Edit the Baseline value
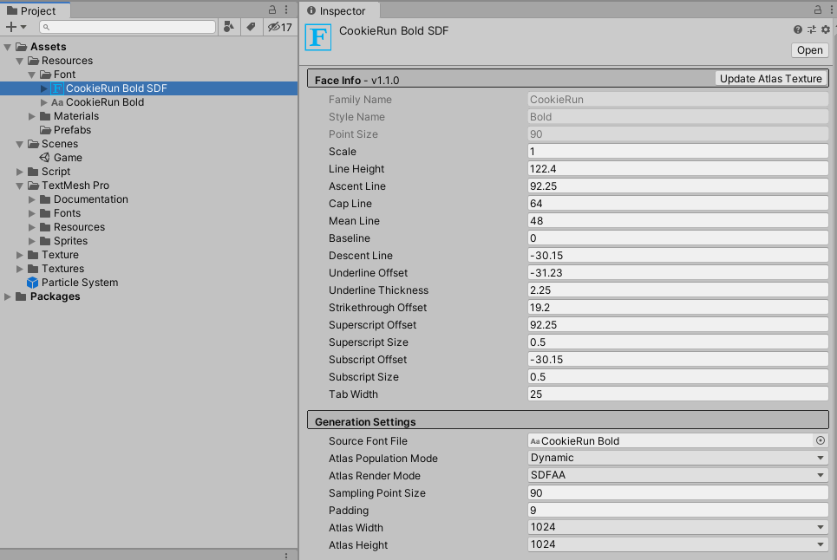The height and width of the screenshot is (560, 837). [678, 238]
